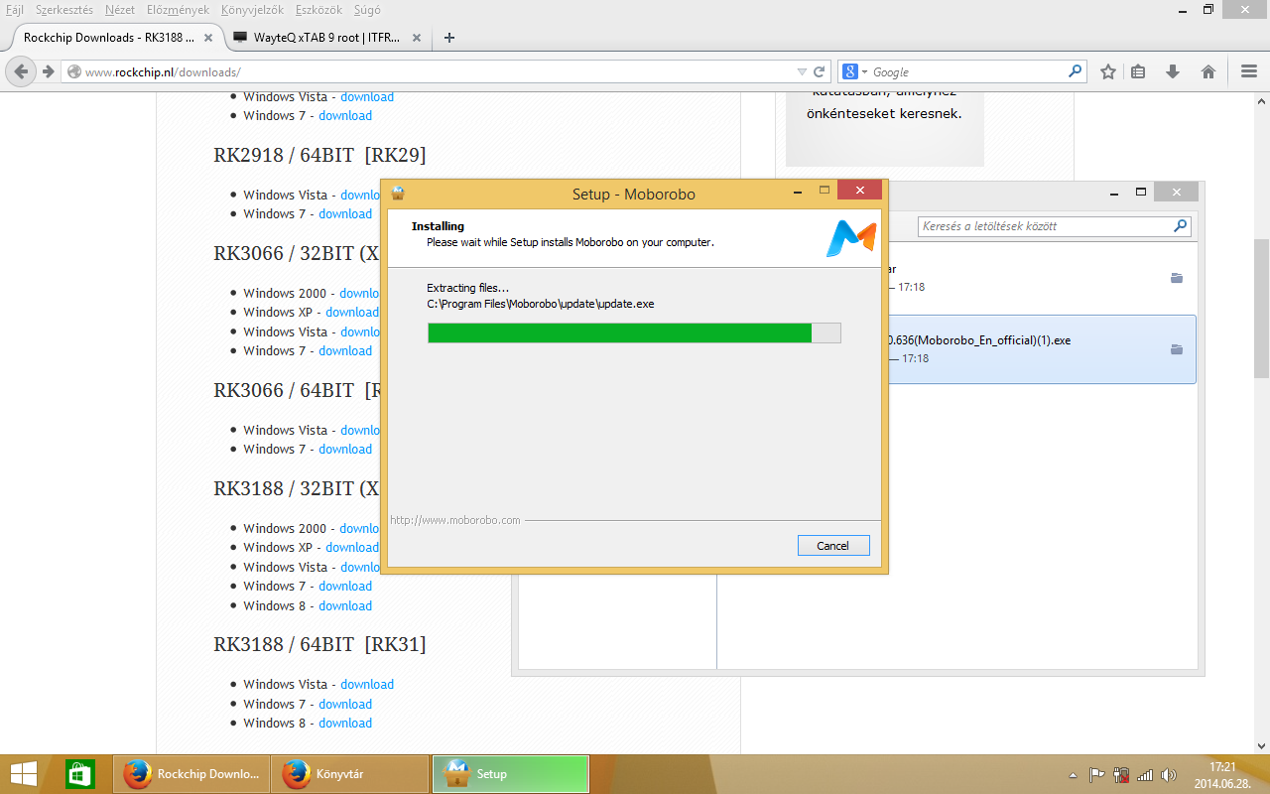Reload the current page

point(820,71)
